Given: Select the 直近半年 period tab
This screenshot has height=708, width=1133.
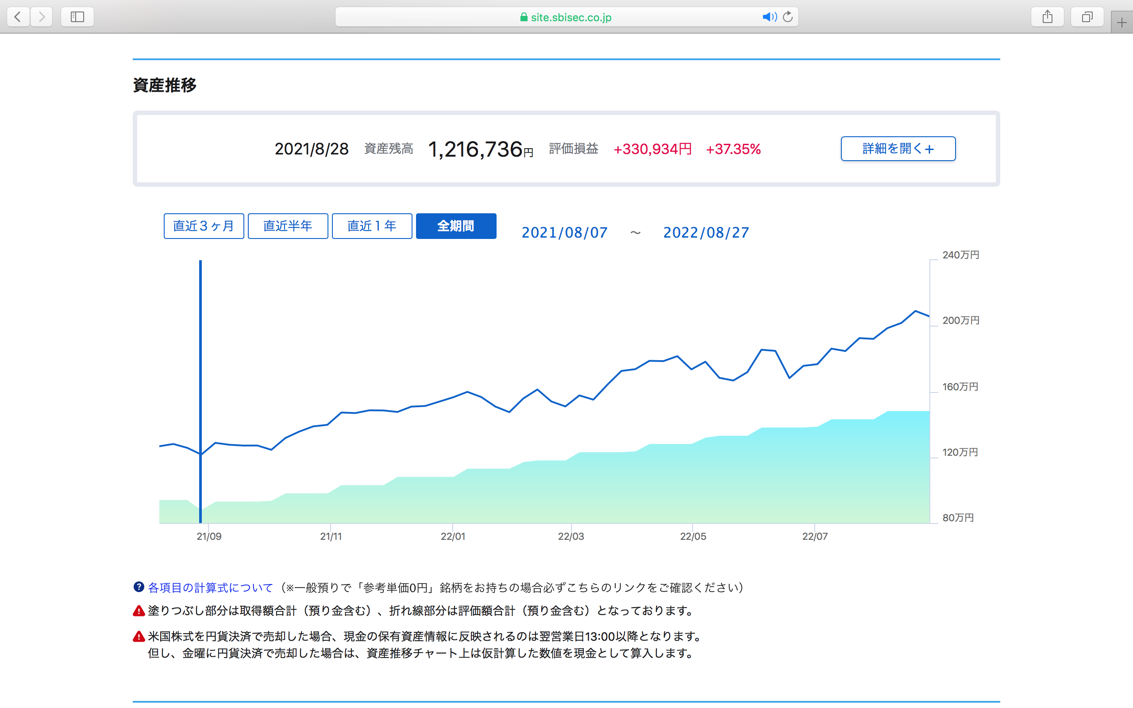Looking at the screenshot, I should click(288, 226).
